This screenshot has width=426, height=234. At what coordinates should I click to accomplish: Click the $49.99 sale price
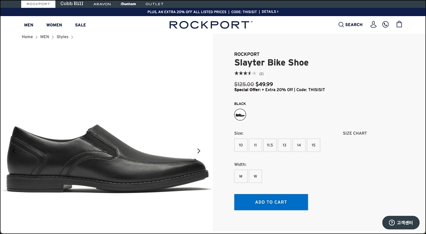[264, 84]
